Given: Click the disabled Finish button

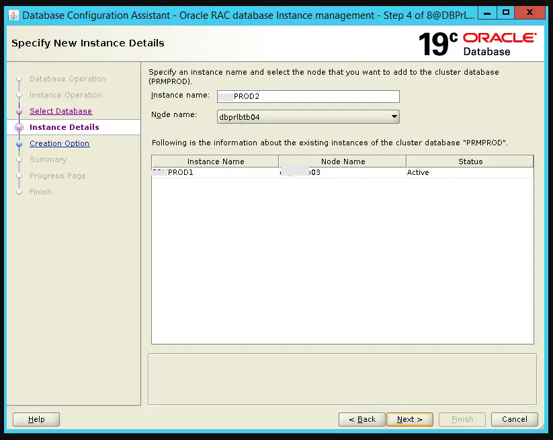Looking at the screenshot, I should click(x=462, y=419).
